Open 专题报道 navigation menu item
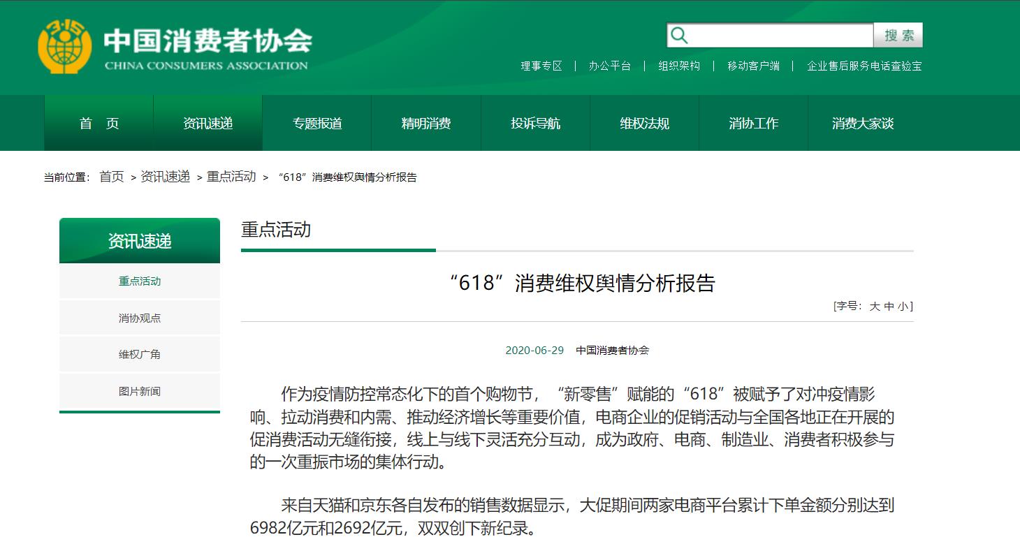 [317, 124]
